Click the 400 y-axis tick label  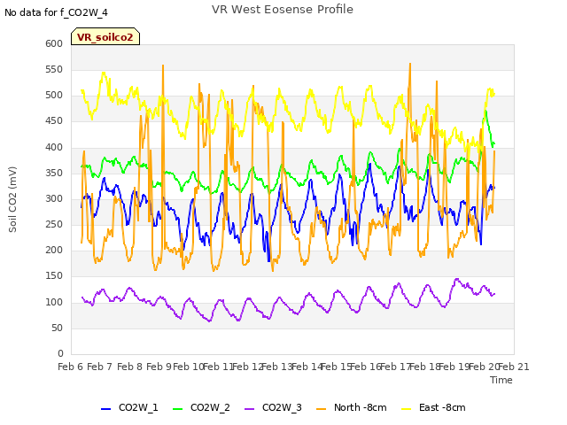pyautogui.click(x=54, y=148)
